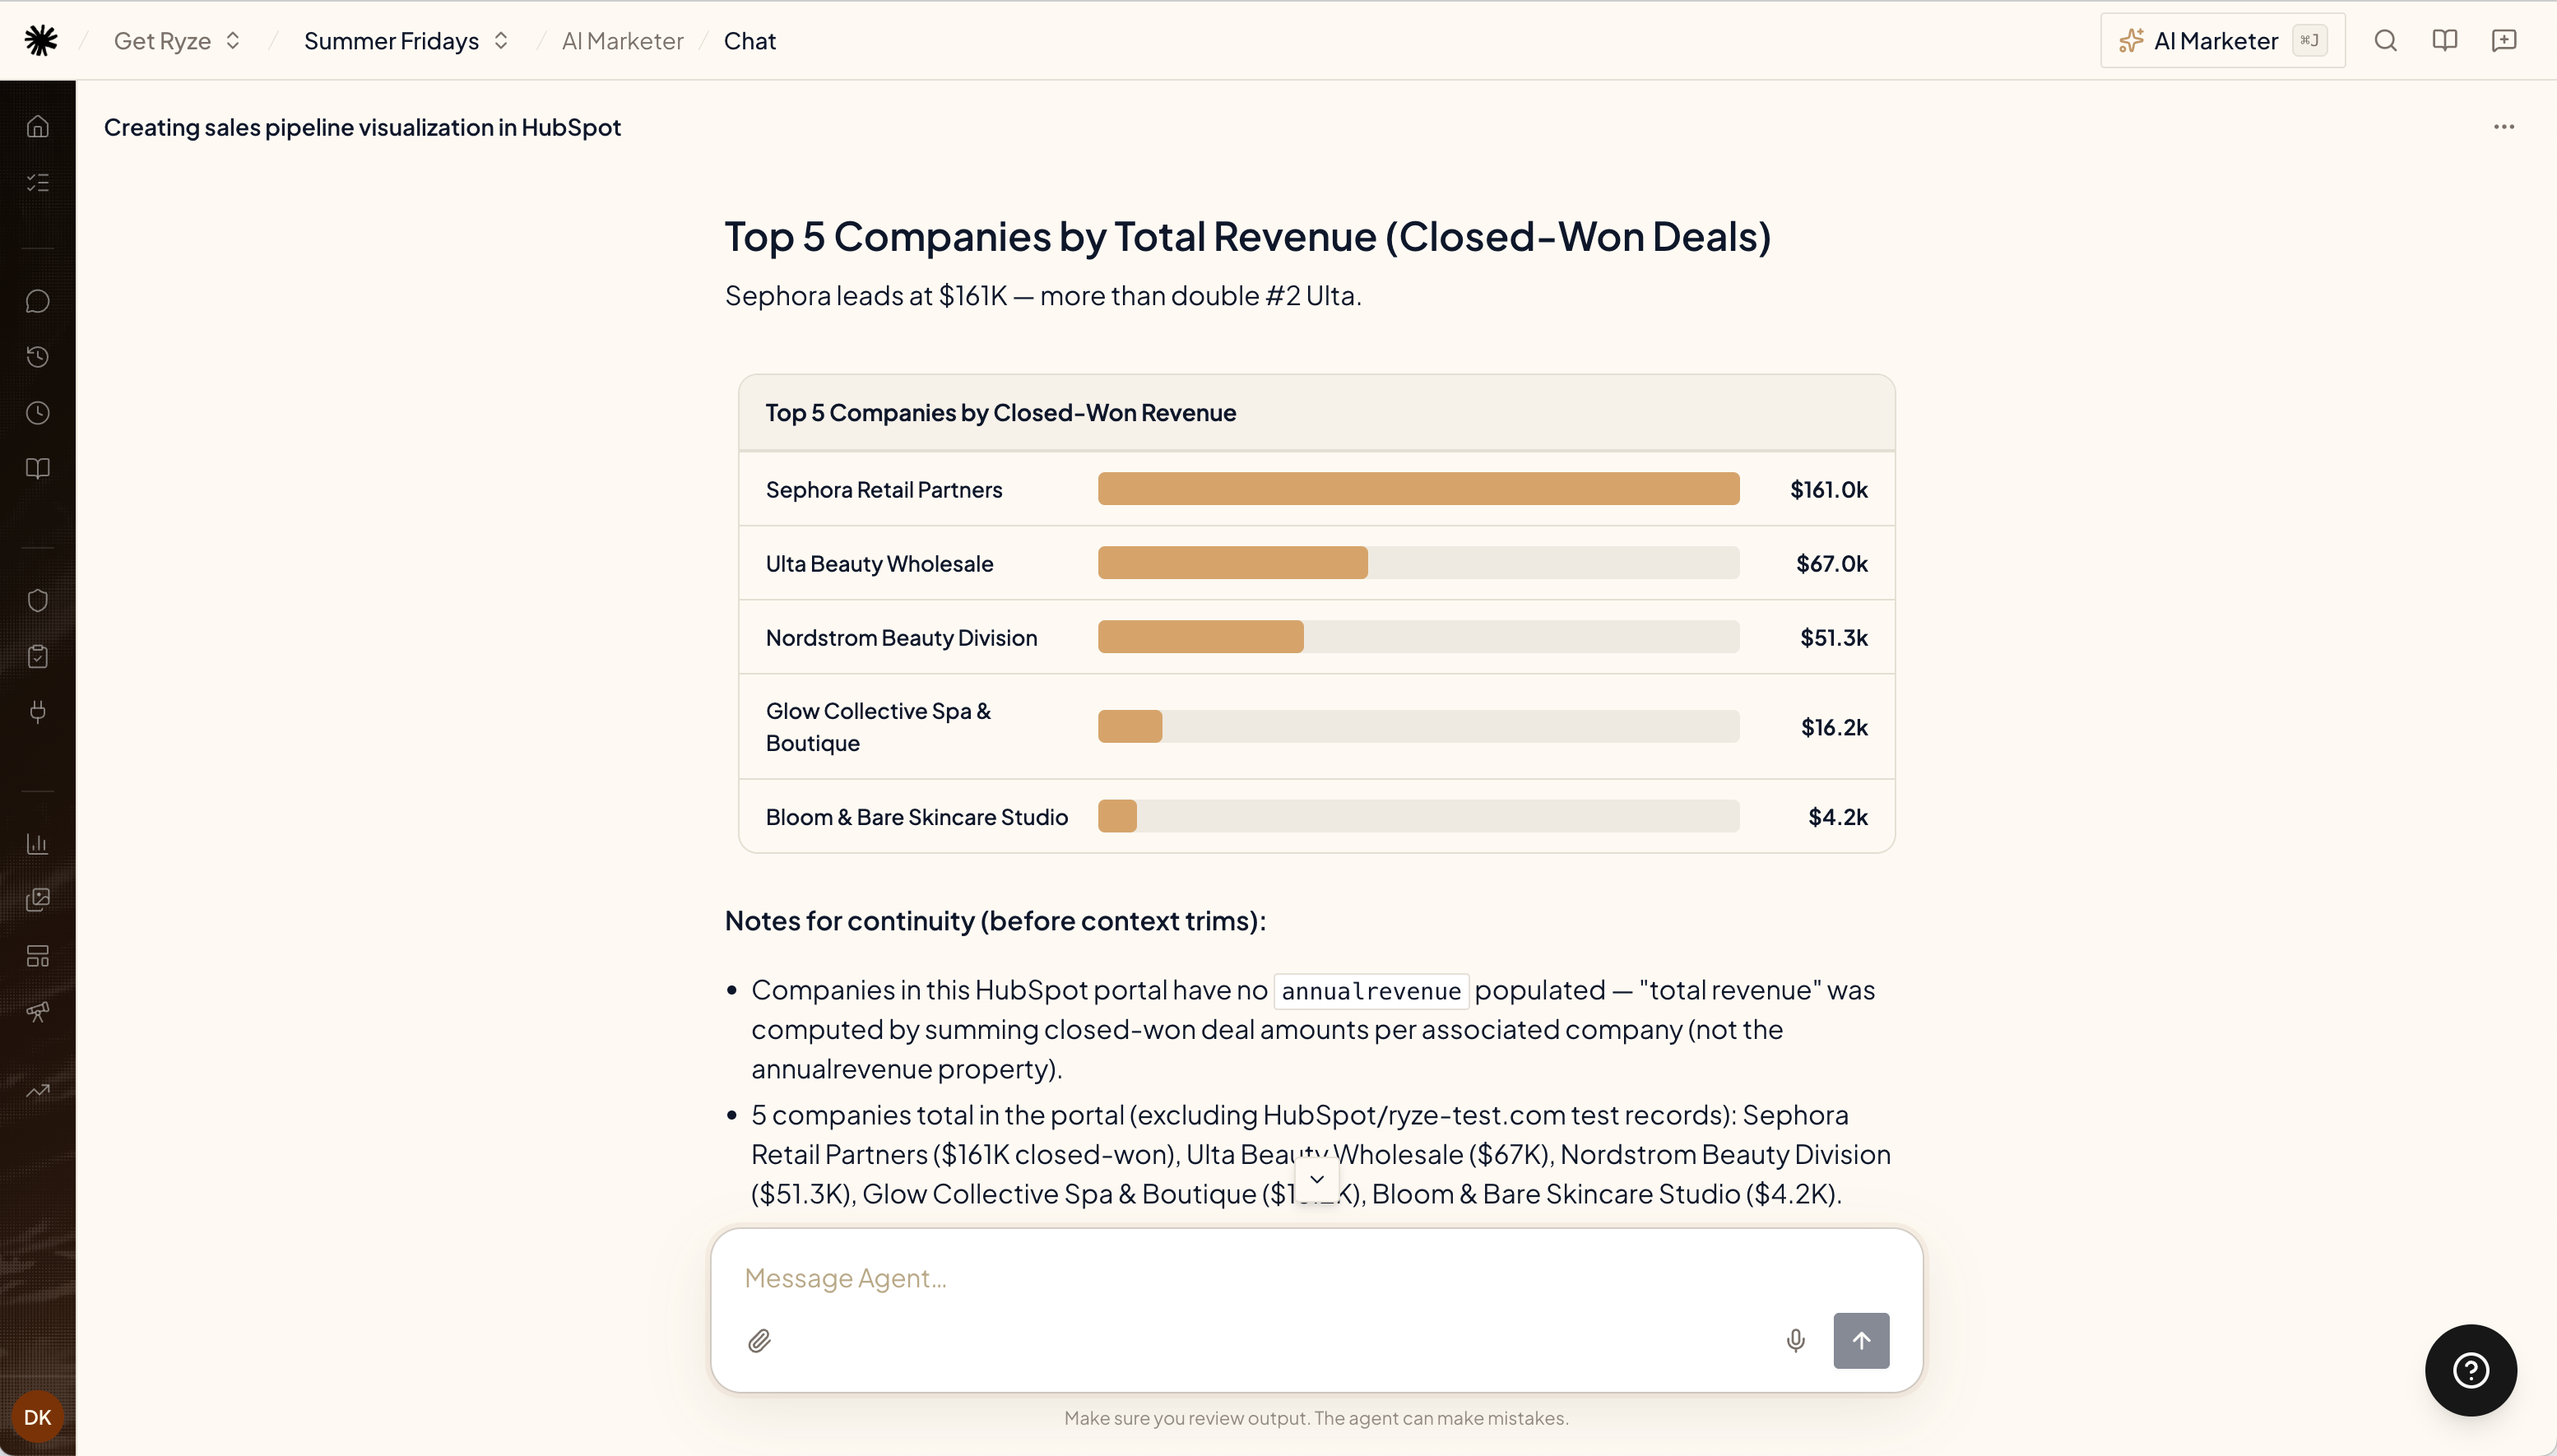Open the layout templates icon in sidebar
This screenshot has height=1456, width=2557.
(38, 956)
